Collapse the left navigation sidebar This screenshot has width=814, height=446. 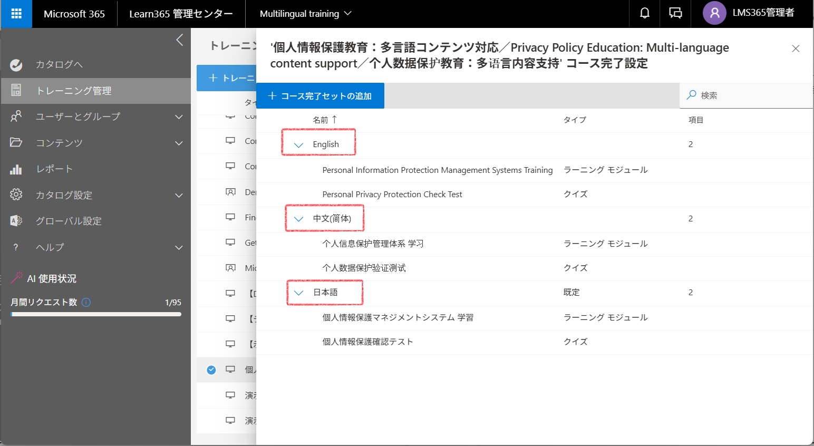180,40
